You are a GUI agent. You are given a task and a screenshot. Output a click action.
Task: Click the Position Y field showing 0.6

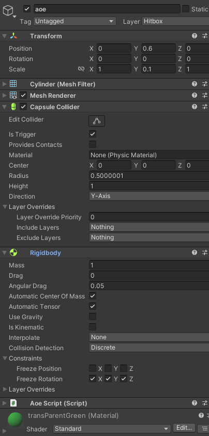pos(158,49)
